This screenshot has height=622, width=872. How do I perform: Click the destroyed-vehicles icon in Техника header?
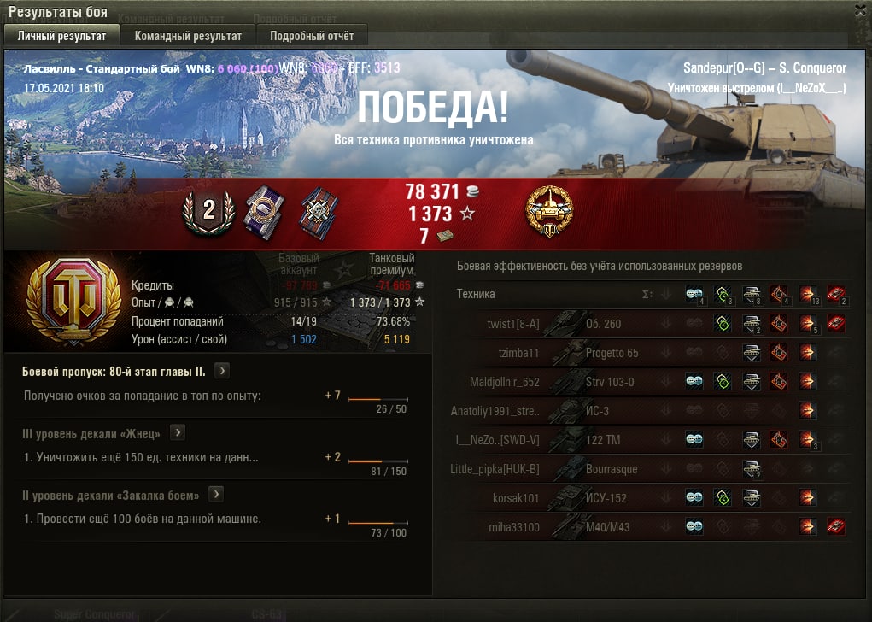836,294
